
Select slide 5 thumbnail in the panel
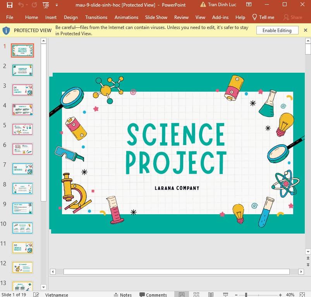22,129
